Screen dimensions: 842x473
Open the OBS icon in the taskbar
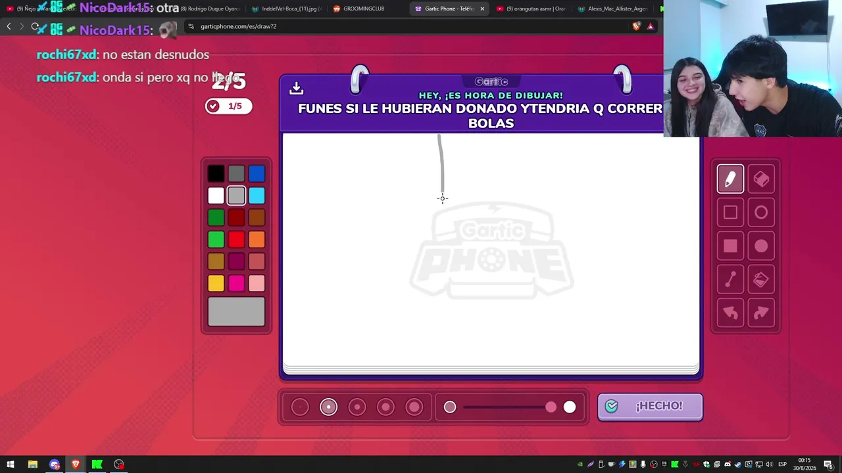[x=119, y=464]
